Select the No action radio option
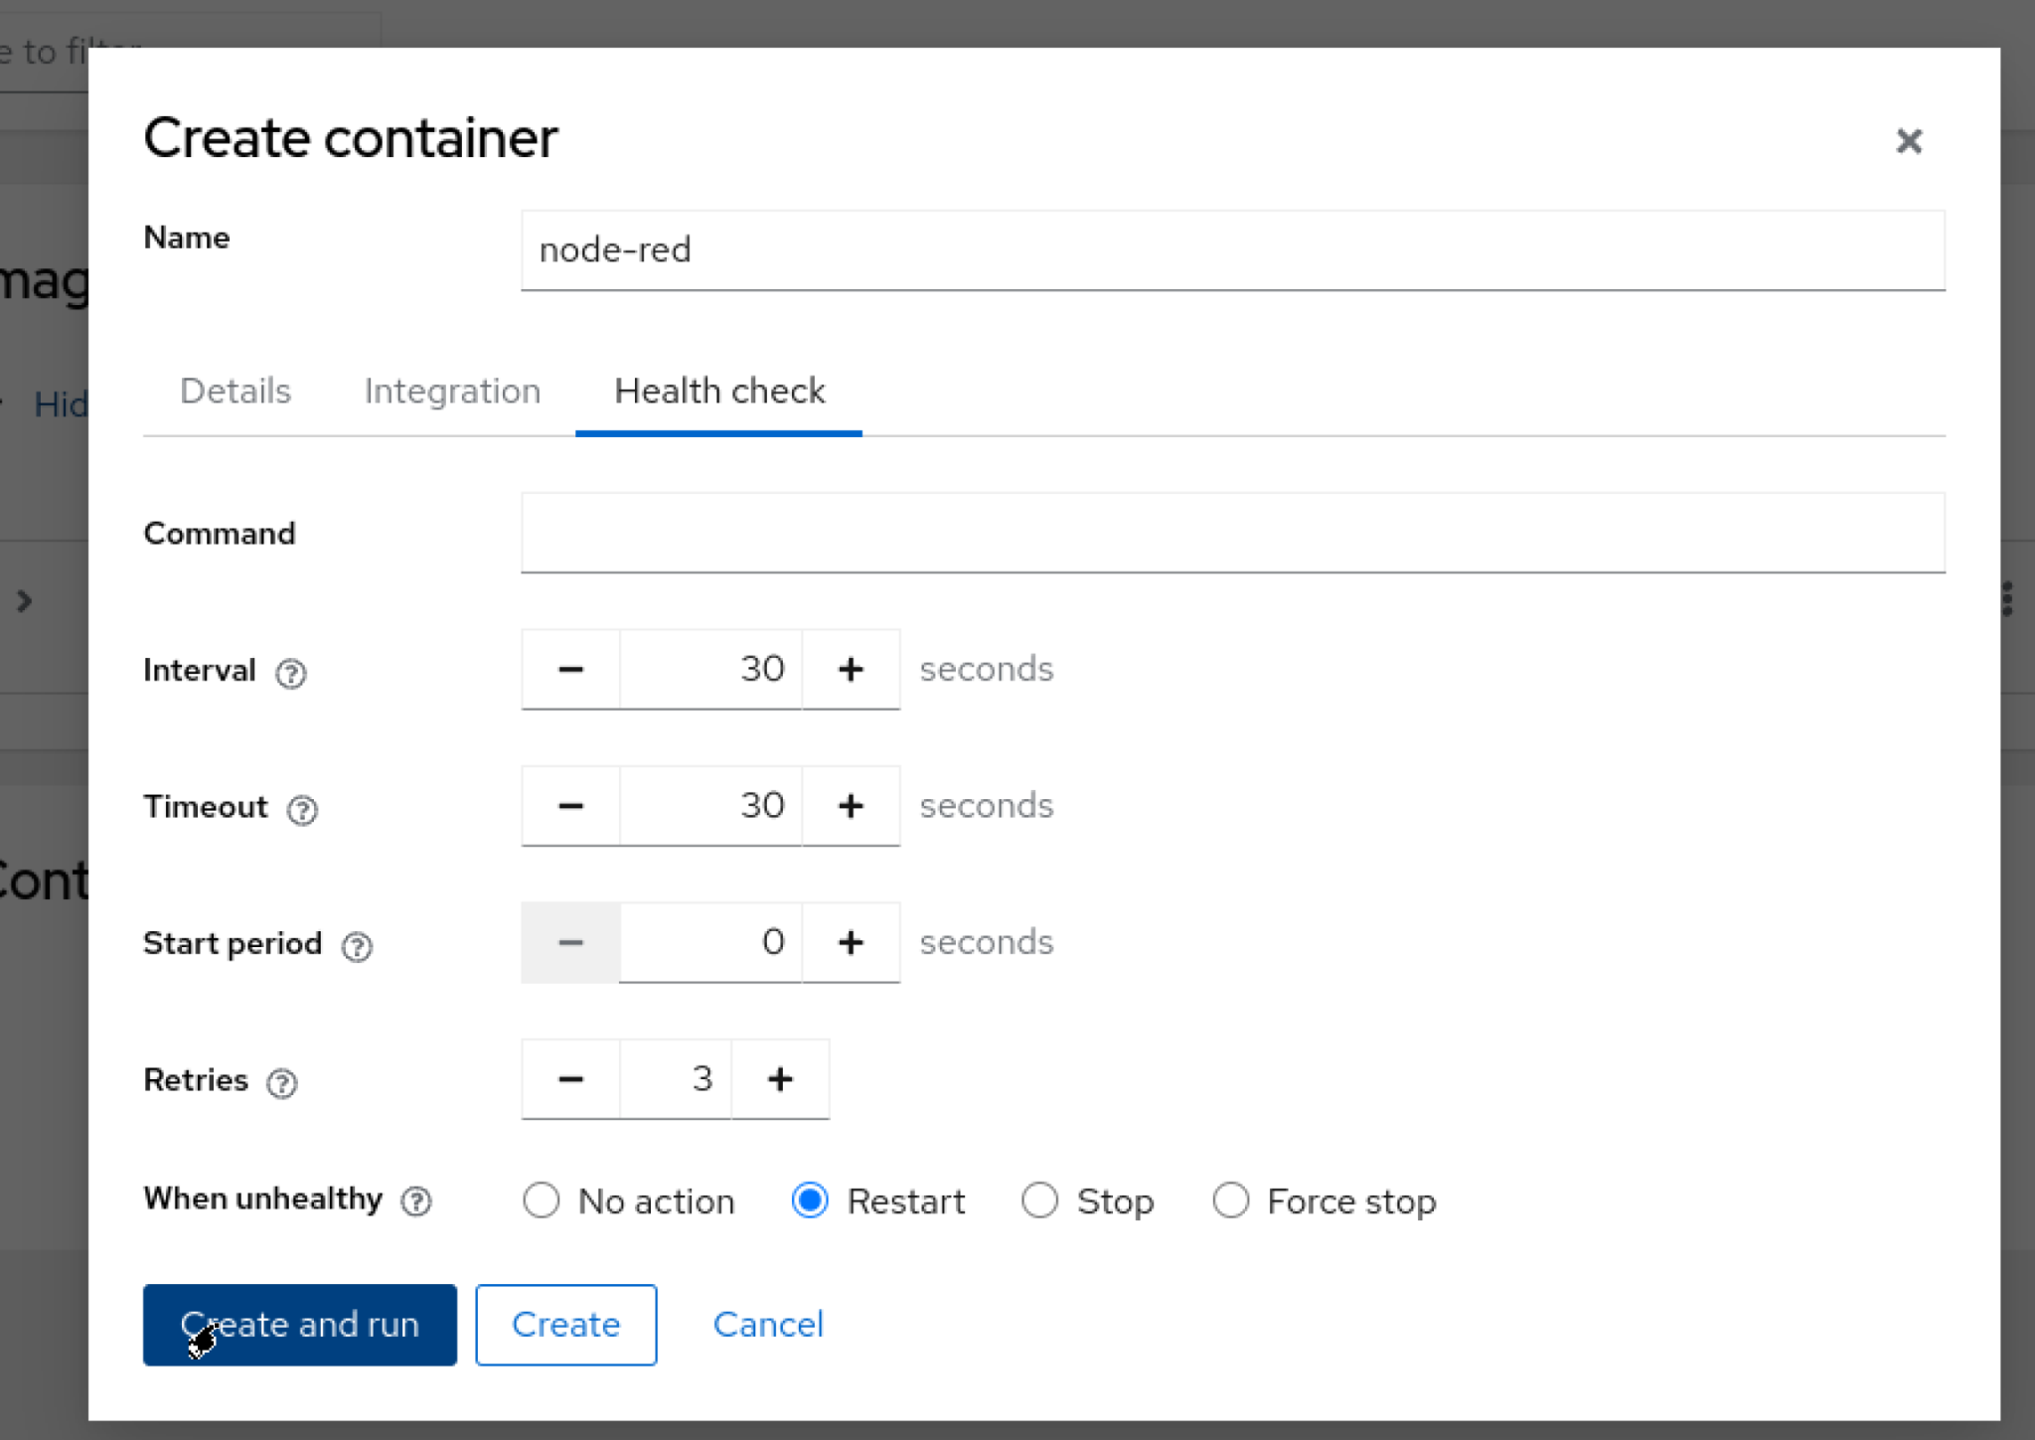 click(542, 1200)
